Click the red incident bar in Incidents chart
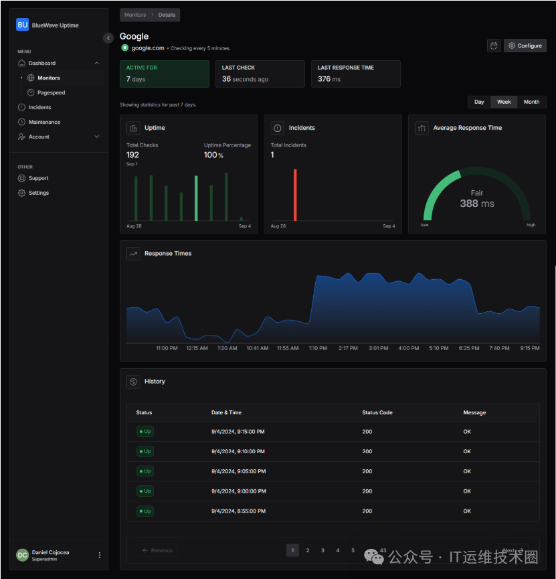The width and height of the screenshot is (556, 579). [x=295, y=195]
